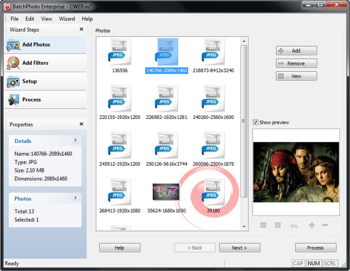This screenshot has height=271, width=350.
Task: Collapse the Details section
Action: tap(75, 140)
